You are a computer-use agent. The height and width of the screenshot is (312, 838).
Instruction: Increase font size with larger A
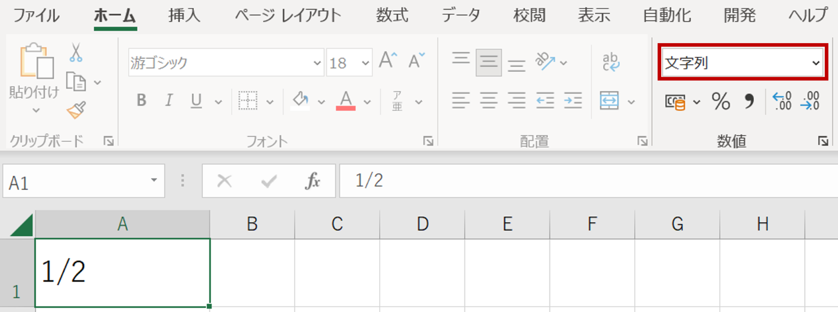pyautogui.click(x=388, y=60)
